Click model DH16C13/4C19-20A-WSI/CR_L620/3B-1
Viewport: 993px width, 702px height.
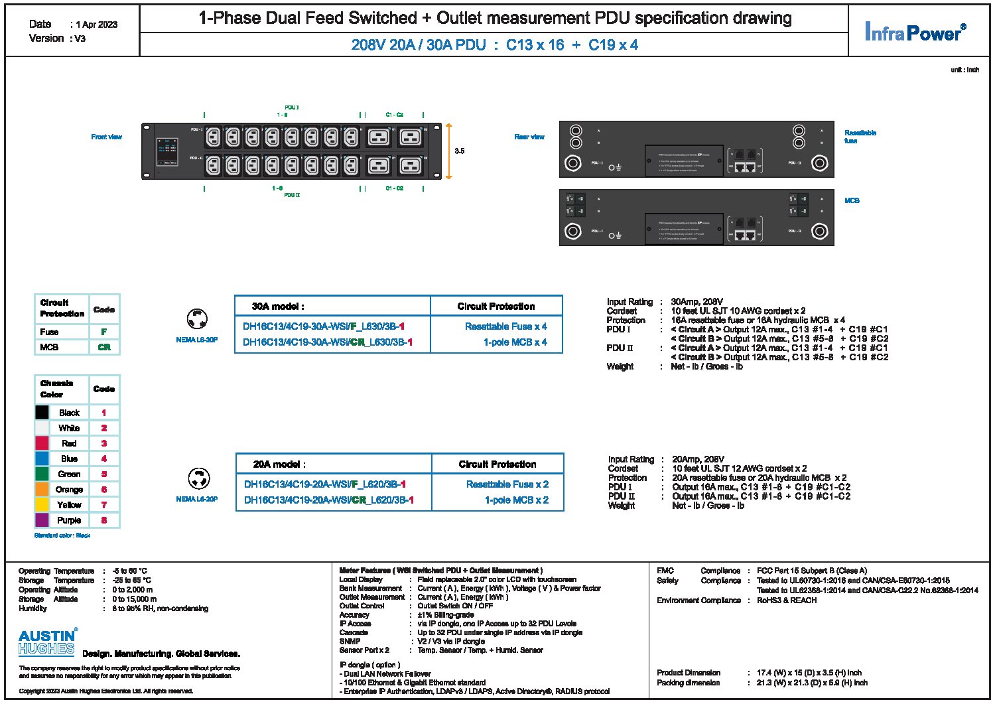point(329,500)
